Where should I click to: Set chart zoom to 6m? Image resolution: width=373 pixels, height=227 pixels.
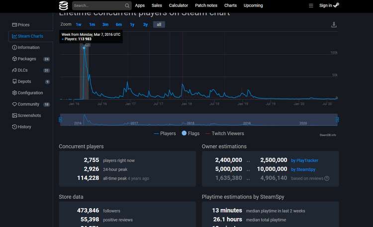119,24
